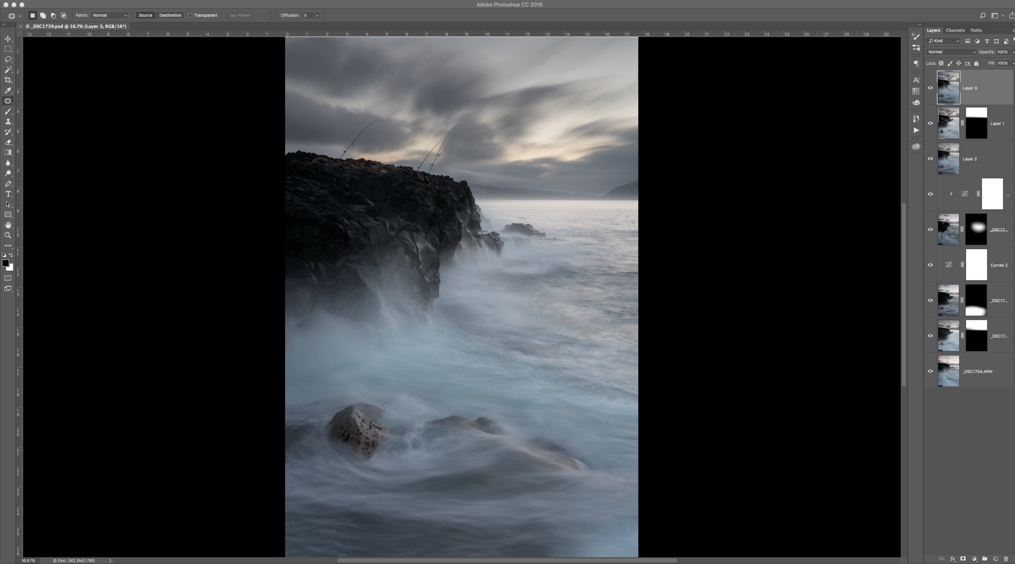Toggle lock all padlock icon

(x=976, y=63)
